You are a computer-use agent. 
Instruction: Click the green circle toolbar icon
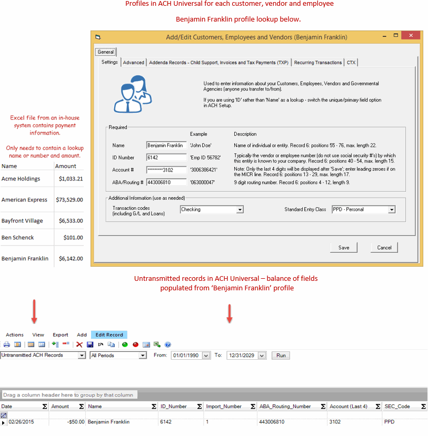(125, 344)
